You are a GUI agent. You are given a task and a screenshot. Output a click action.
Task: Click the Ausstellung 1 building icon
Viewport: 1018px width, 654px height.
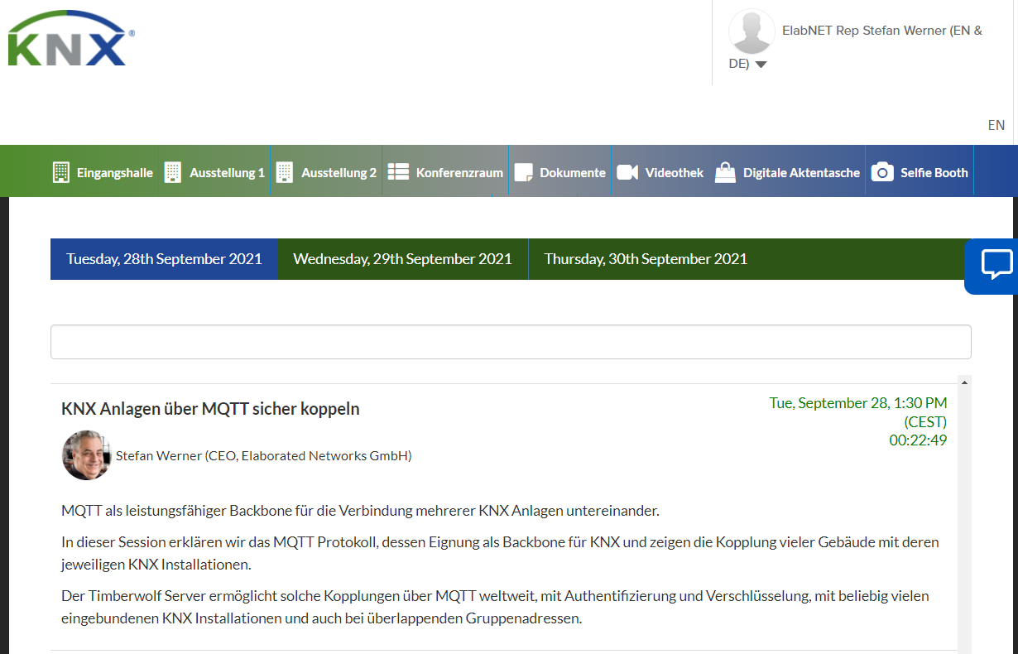[172, 172]
